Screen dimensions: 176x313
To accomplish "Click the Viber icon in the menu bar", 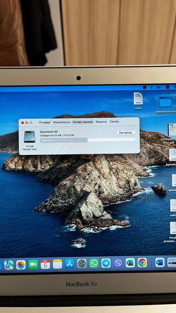I will tap(145, 87).
